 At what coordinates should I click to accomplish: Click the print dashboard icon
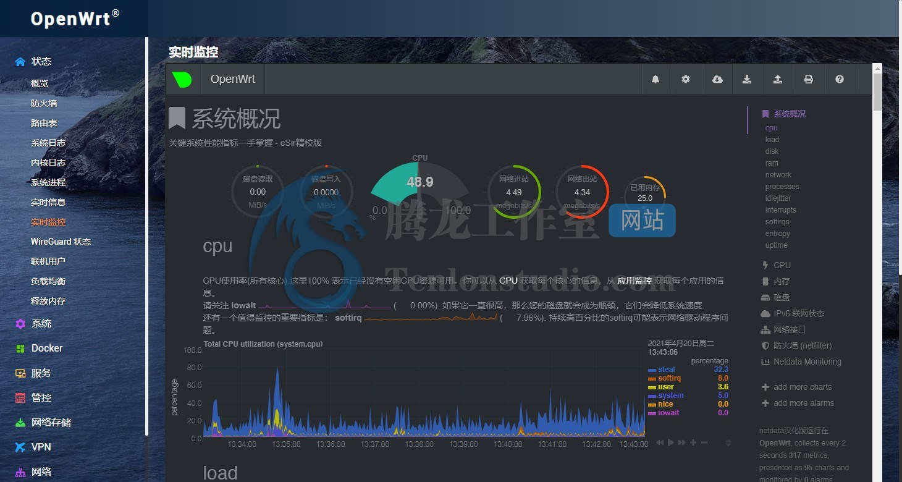pyautogui.click(x=809, y=79)
